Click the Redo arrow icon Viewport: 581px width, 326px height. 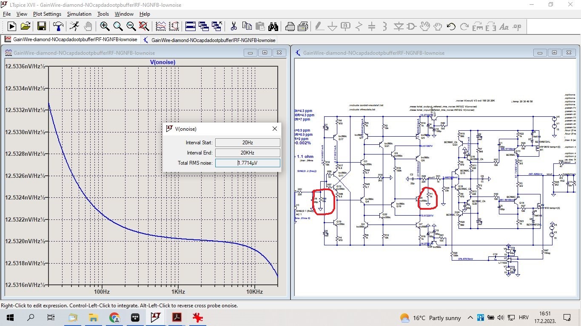point(464,26)
